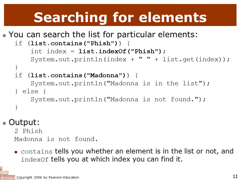Click the '2 Phish' output line
240x180 pixels.
pyautogui.click(x=28, y=131)
